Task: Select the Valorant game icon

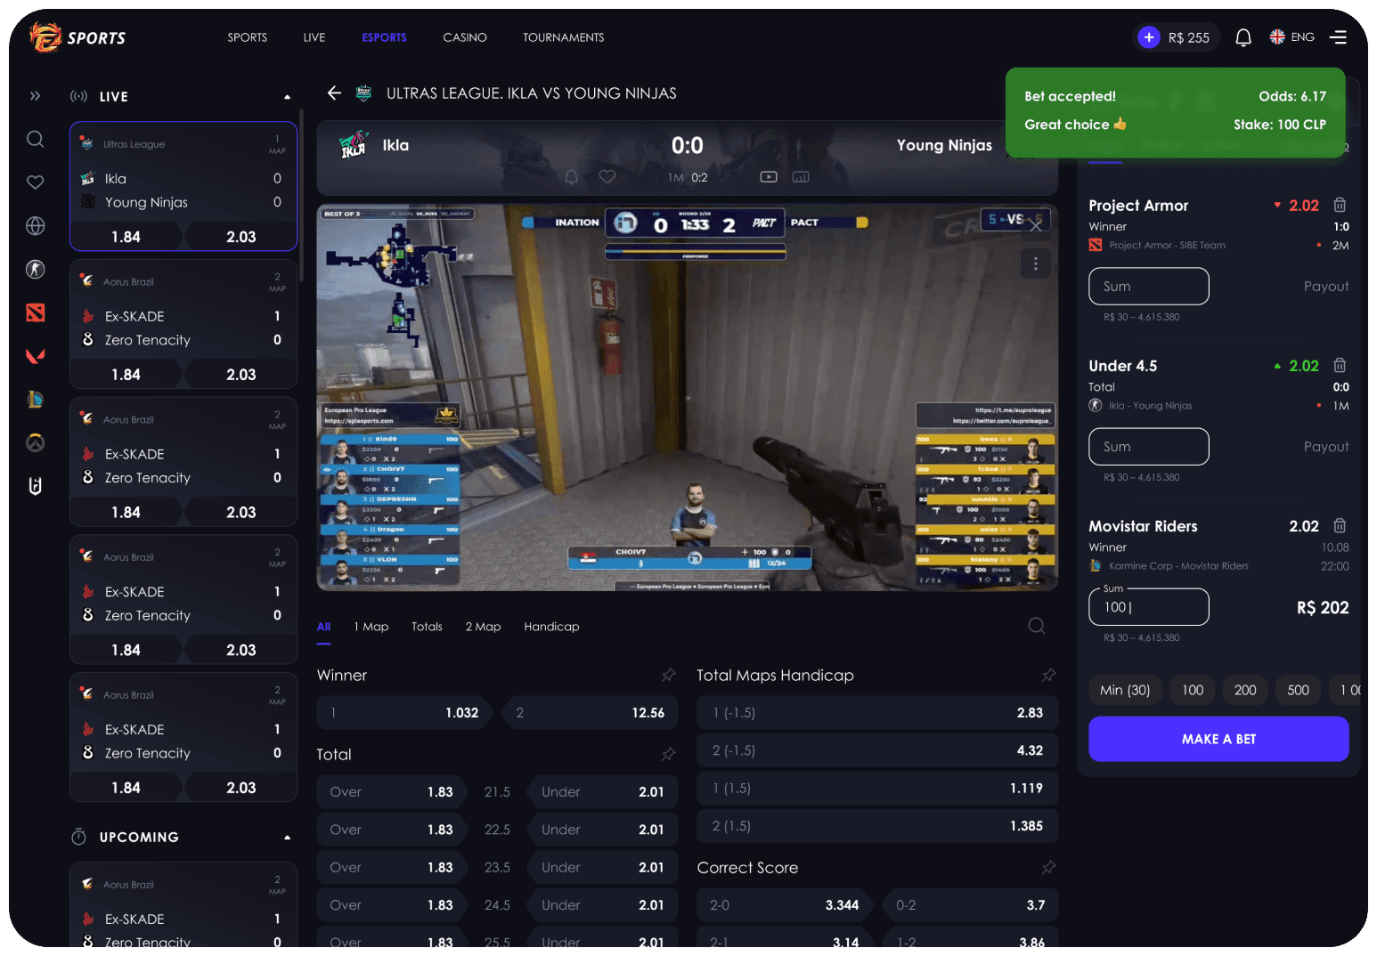Action: [35, 356]
